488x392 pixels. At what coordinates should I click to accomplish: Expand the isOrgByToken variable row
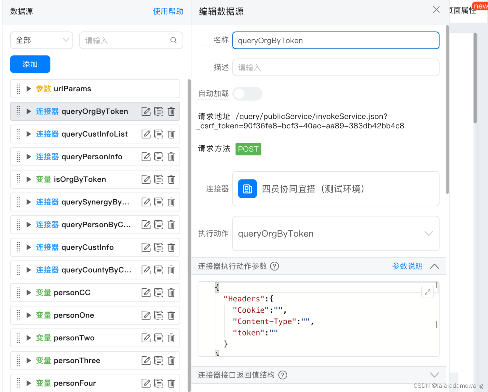point(29,179)
